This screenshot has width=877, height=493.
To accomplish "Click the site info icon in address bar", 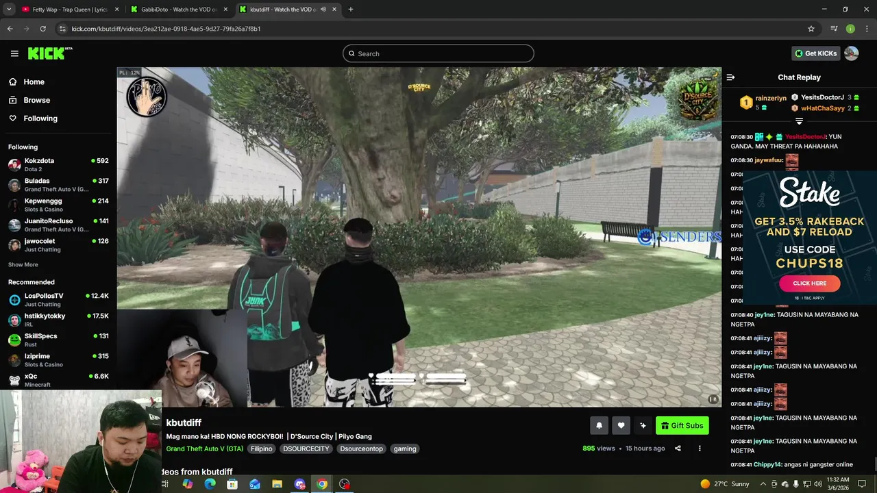I will tap(62, 29).
